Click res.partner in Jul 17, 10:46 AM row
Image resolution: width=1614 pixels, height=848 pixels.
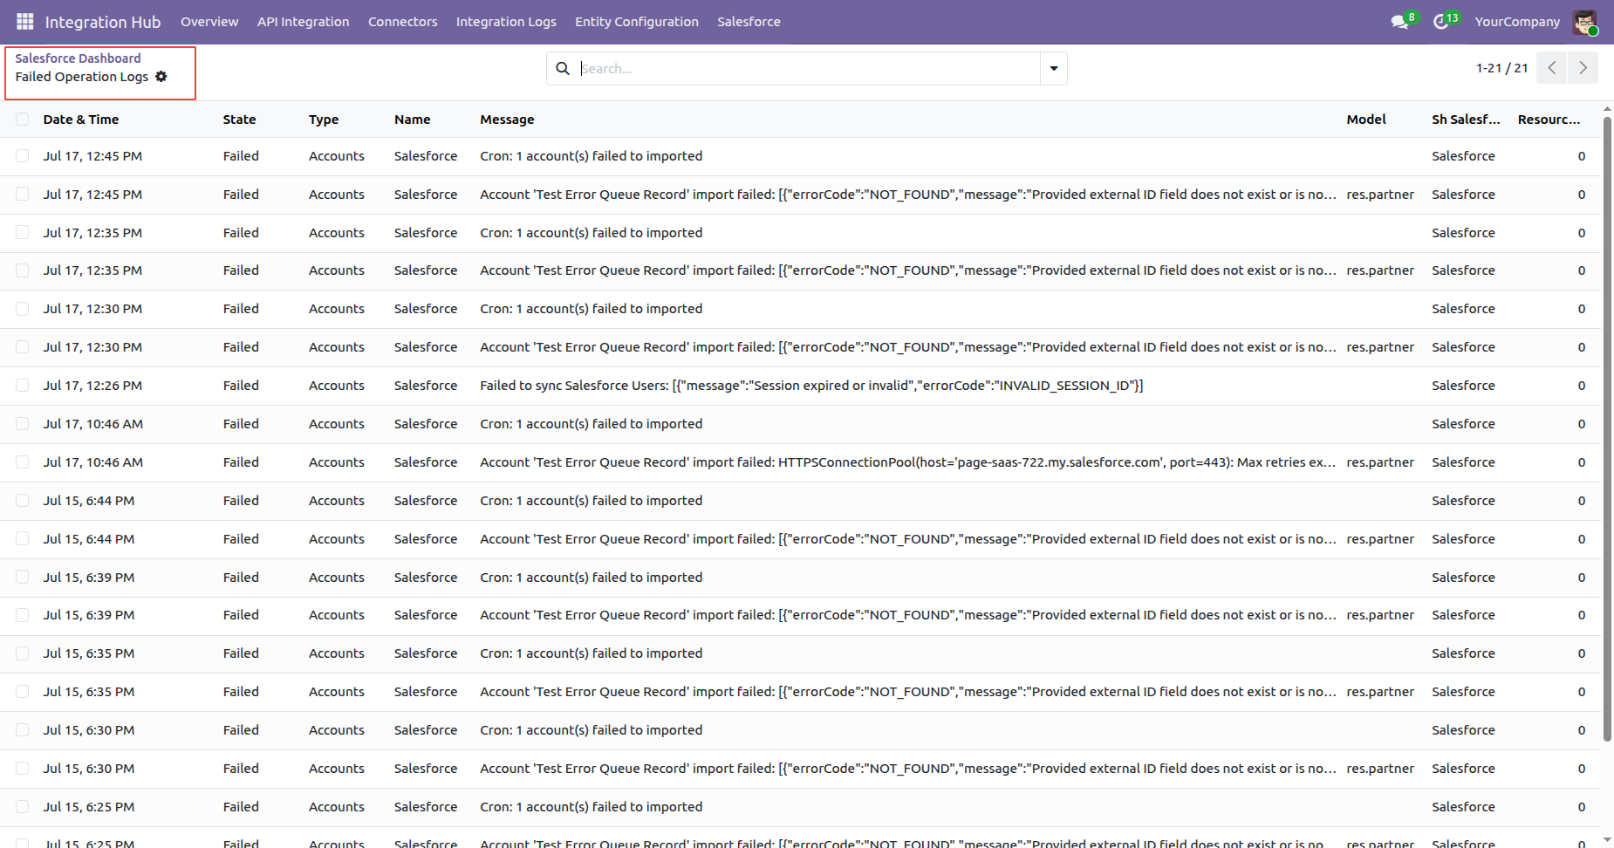point(1380,462)
